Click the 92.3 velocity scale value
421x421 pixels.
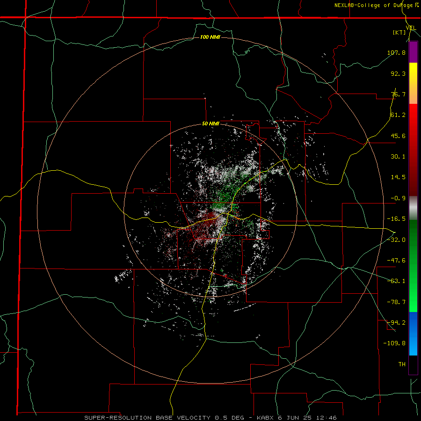[398, 73]
